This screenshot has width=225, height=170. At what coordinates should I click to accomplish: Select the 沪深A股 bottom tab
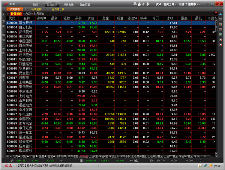coord(83,156)
